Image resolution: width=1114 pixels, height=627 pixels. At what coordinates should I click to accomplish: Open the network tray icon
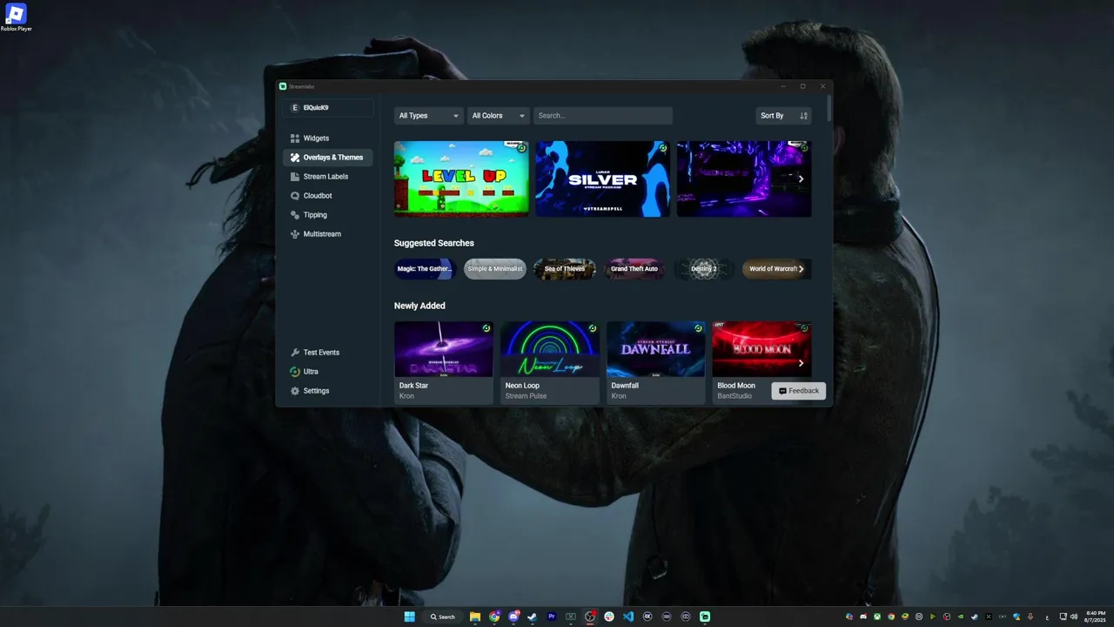(1064, 617)
